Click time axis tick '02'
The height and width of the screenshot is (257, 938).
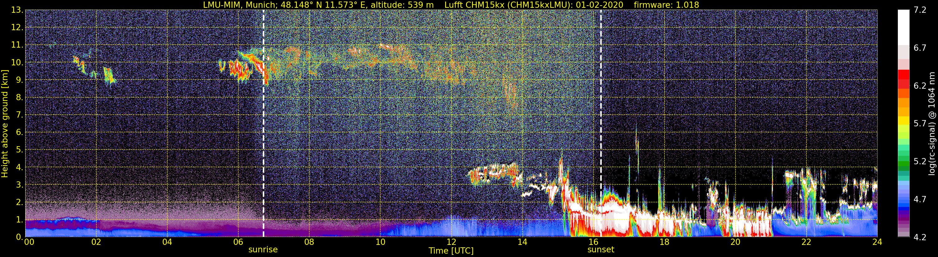(96, 242)
